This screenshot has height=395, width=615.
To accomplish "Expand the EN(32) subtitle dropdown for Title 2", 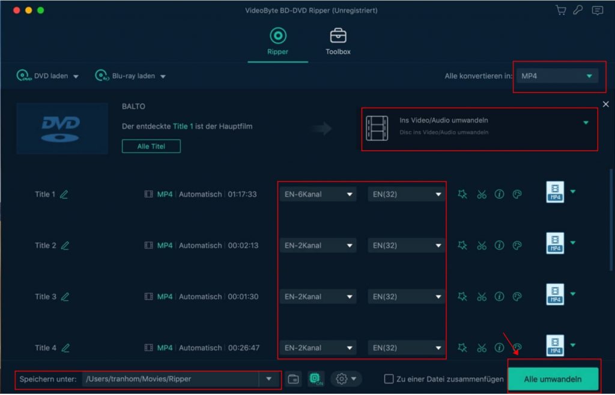I will point(406,245).
